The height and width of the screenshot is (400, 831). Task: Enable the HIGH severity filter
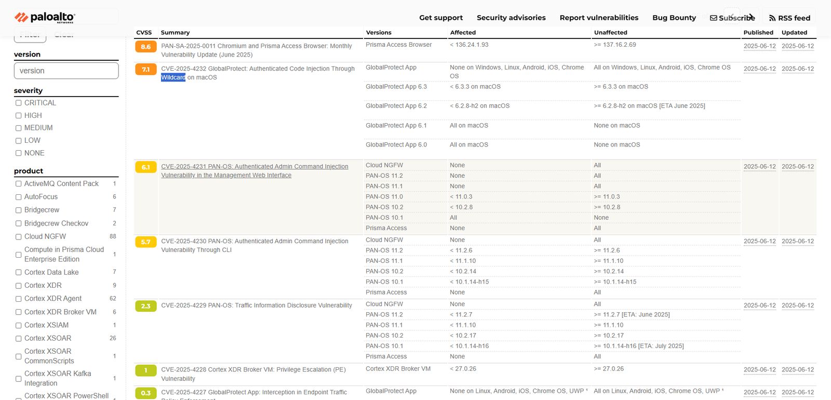[x=19, y=115]
